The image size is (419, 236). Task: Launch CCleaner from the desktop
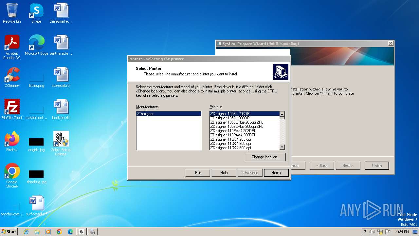[12, 77]
